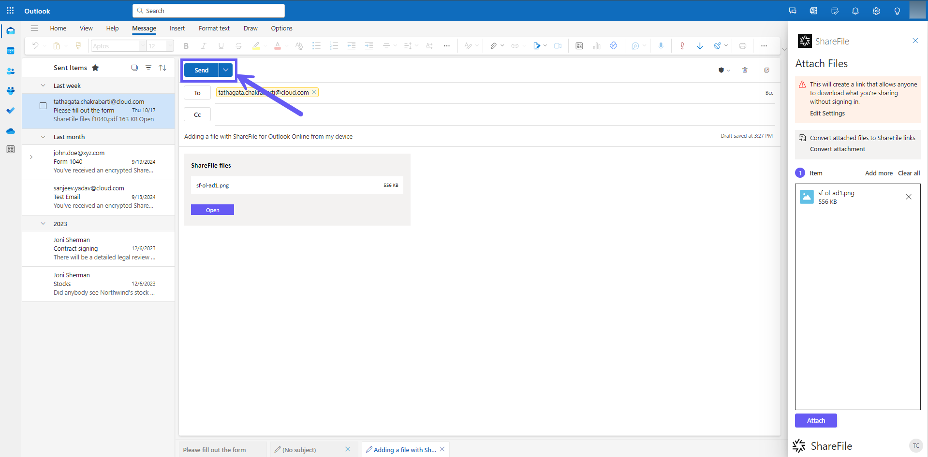Pop out message to new window

[x=766, y=70]
